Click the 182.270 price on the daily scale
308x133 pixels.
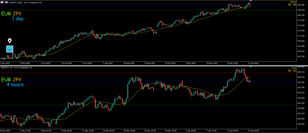pyautogui.click(x=301, y=10)
